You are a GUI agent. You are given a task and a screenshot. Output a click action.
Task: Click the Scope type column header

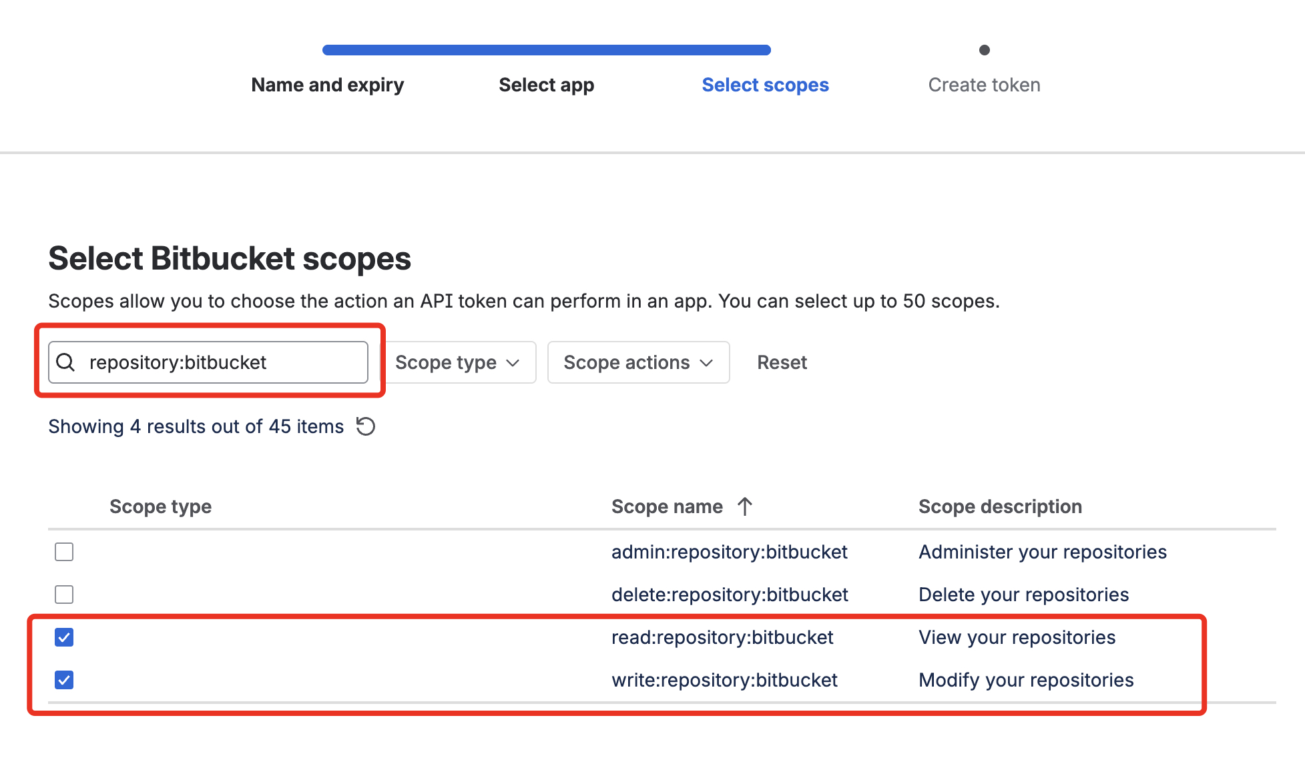161,506
